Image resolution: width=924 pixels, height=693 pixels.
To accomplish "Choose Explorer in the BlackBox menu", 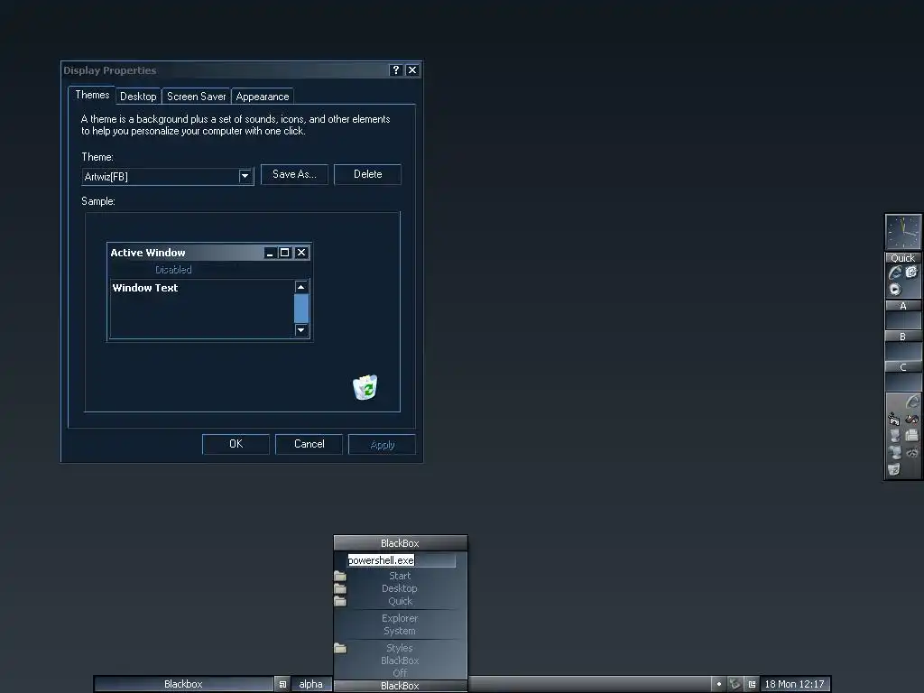I will click(400, 618).
